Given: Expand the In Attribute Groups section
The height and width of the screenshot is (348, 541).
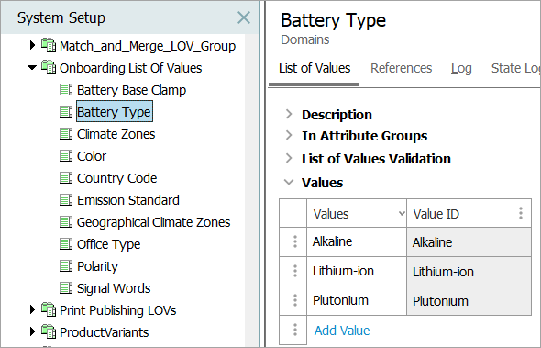Looking at the screenshot, I should tap(289, 136).
